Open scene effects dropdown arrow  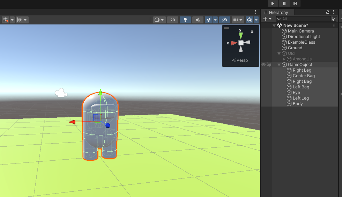click(215, 20)
